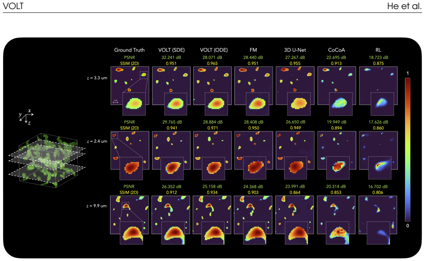Open the RL slice under 18.723 dB
The image size is (425, 261).
tap(378, 85)
